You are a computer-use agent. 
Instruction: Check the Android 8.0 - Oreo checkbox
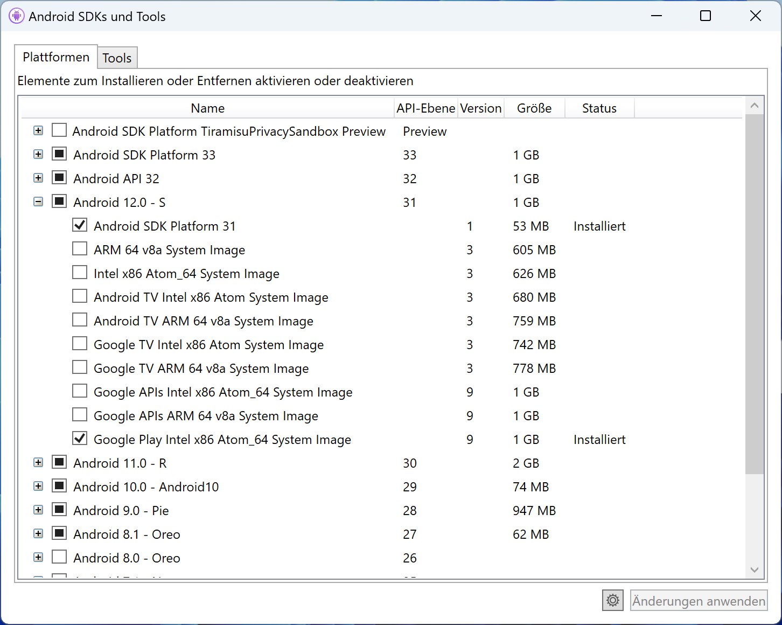(59, 557)
